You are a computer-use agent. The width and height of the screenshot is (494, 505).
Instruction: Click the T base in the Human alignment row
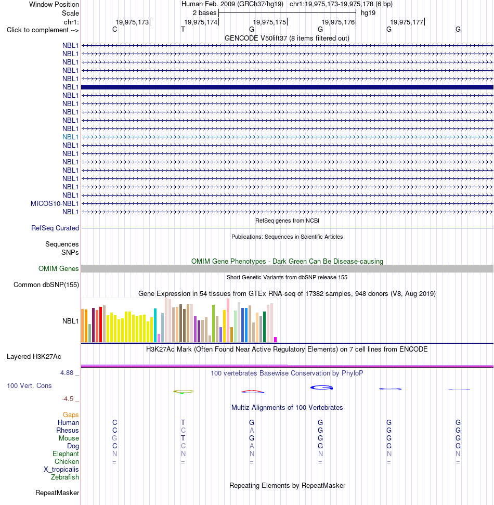[183, 422]
